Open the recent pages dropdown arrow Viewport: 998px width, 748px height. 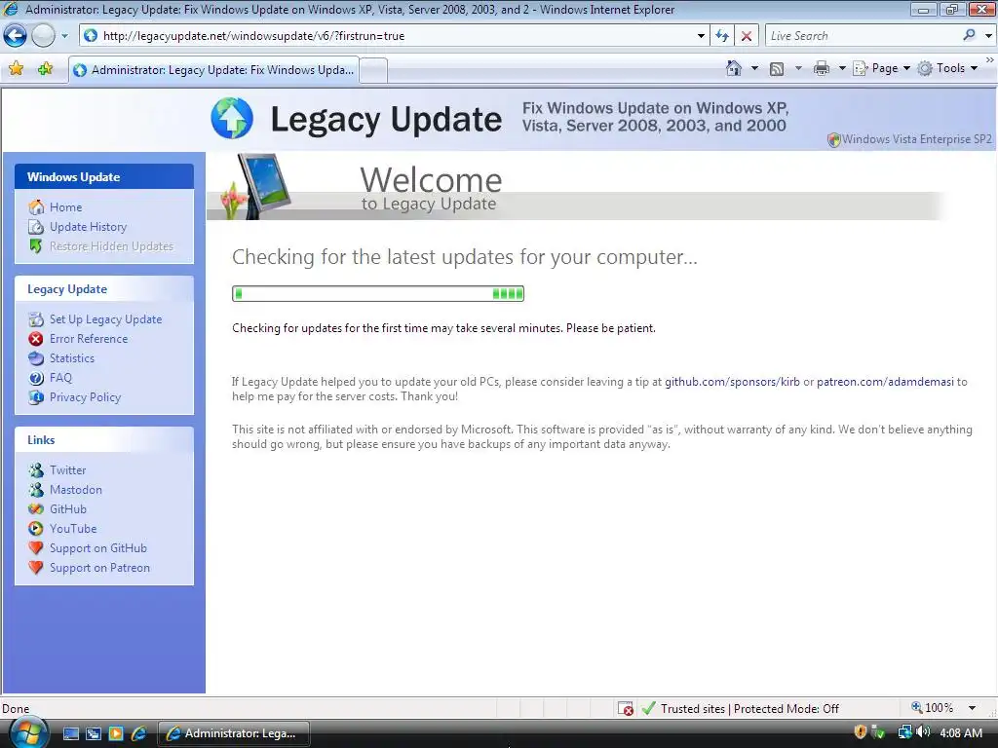(x=64, y=36)
